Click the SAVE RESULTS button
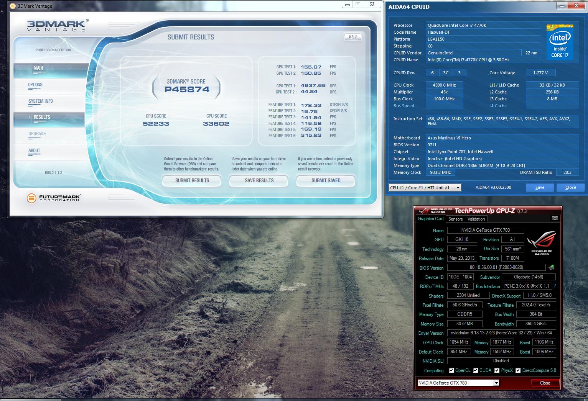The width and height of the screenshot is (588, 401). coord(259,180)
